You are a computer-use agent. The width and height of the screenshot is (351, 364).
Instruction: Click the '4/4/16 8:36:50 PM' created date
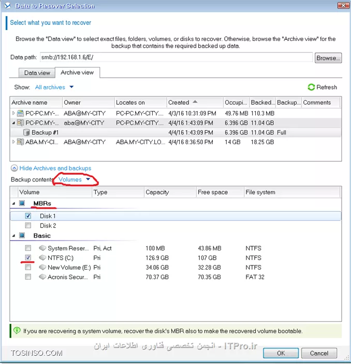(191, 142)
